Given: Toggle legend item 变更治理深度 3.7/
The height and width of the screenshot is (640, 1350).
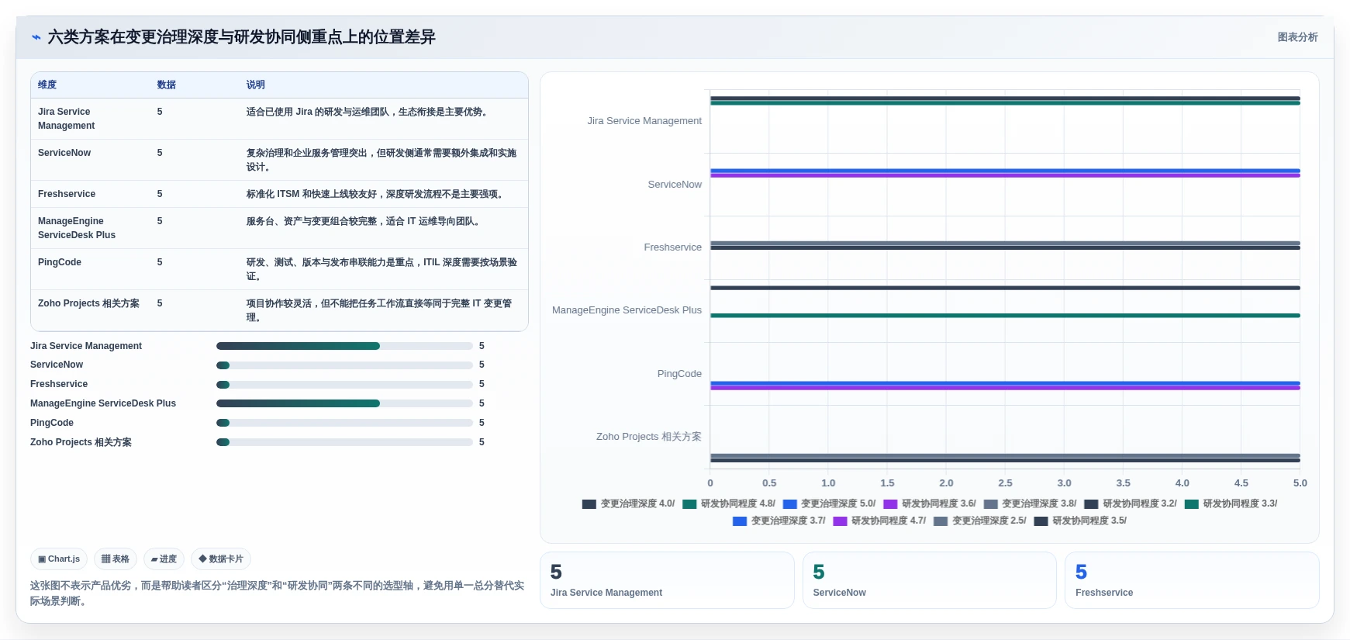Looking at the screenshot, I should click(x=779, y=521).
